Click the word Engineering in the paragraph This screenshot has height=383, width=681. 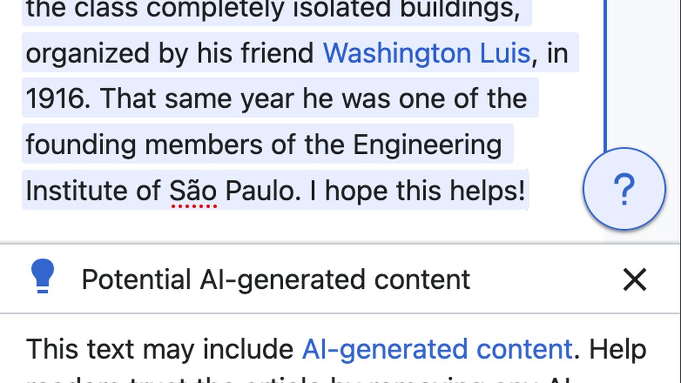pos(427,146)
